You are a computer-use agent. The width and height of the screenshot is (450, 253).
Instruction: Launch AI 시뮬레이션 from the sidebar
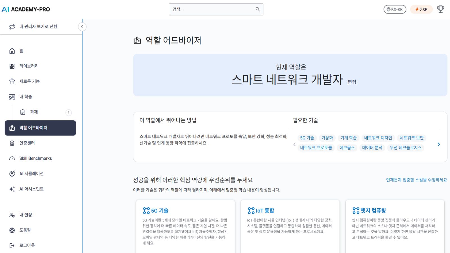click(x=31, y=173)
